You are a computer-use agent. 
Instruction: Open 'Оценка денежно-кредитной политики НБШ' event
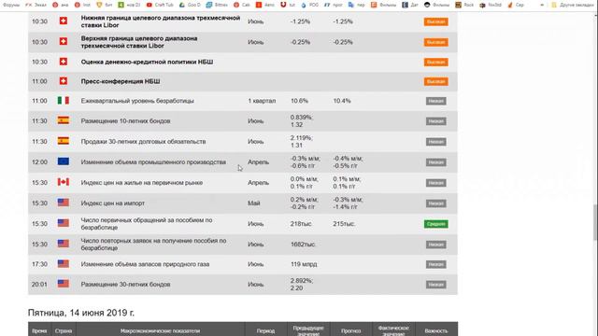147,62
